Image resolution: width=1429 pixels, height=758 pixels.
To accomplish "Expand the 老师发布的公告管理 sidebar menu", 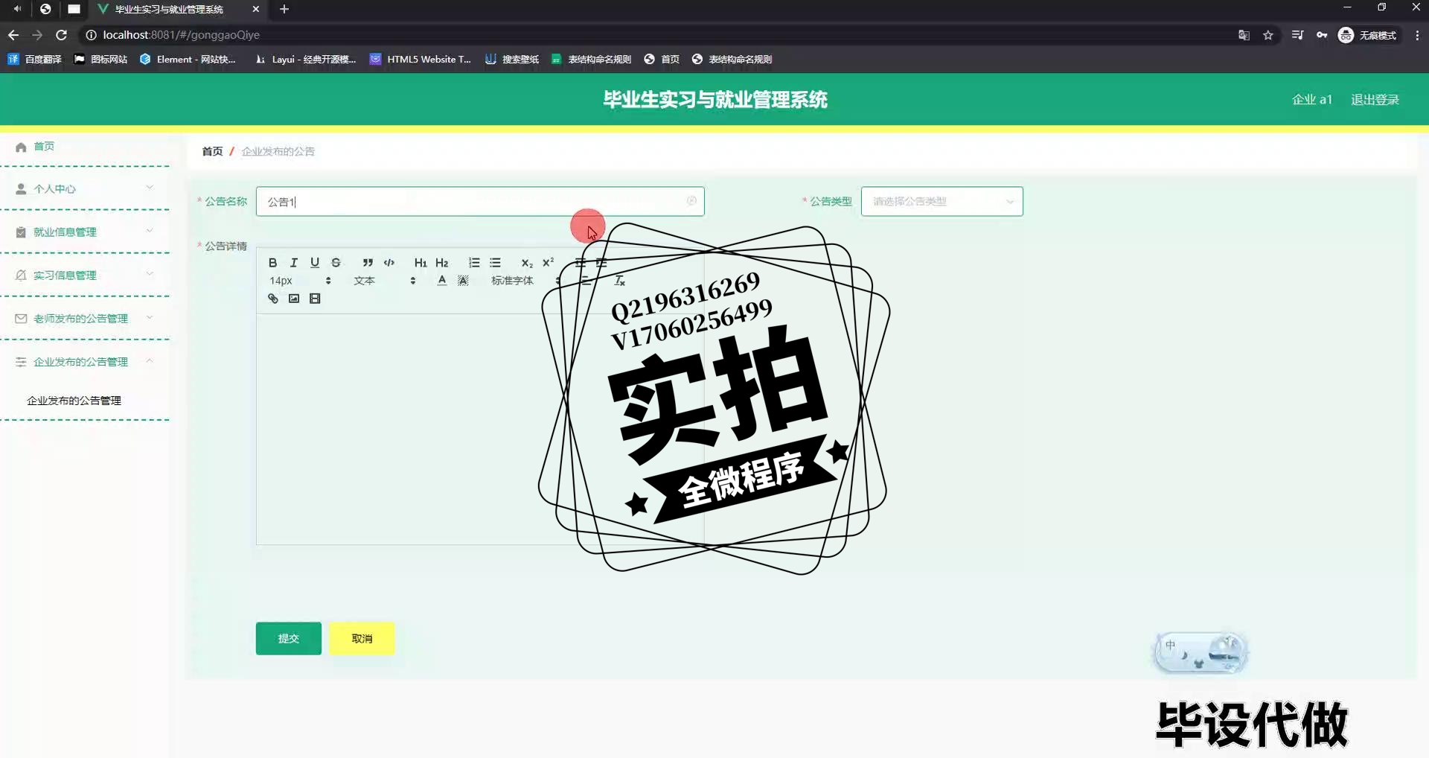I will point(85,318).
